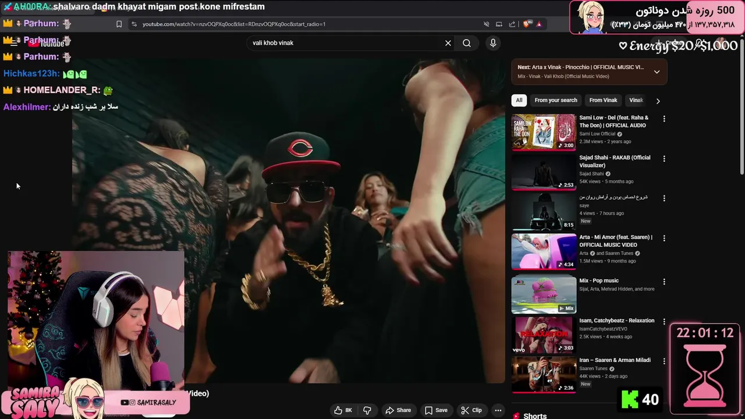
Task: Open the 8:15 saye video thumbnail
Action: (x=544, y=211)
